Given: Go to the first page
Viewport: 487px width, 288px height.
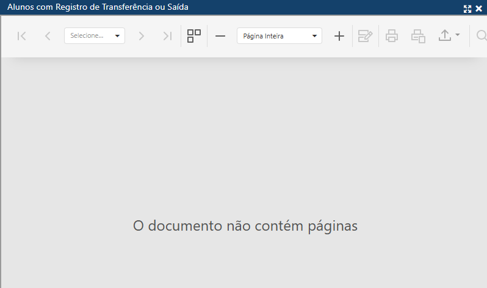Looking at the screenshot, I should tap(22, 36).
